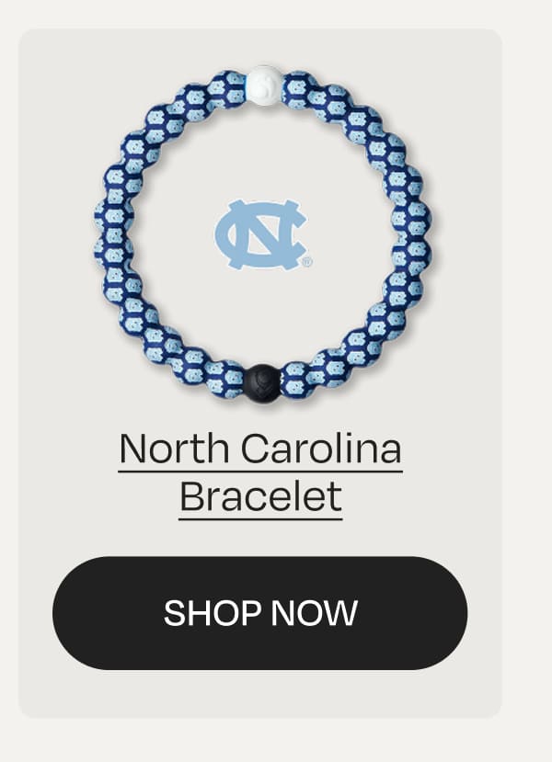Viewport: 552px width, 762px height.
Task: Click the word "NOW" on the black button
Action: coord(314,613)
